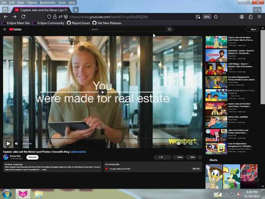Like the video showing 1.1K
Screen dimensions: 265x199
tap(159, 157)
